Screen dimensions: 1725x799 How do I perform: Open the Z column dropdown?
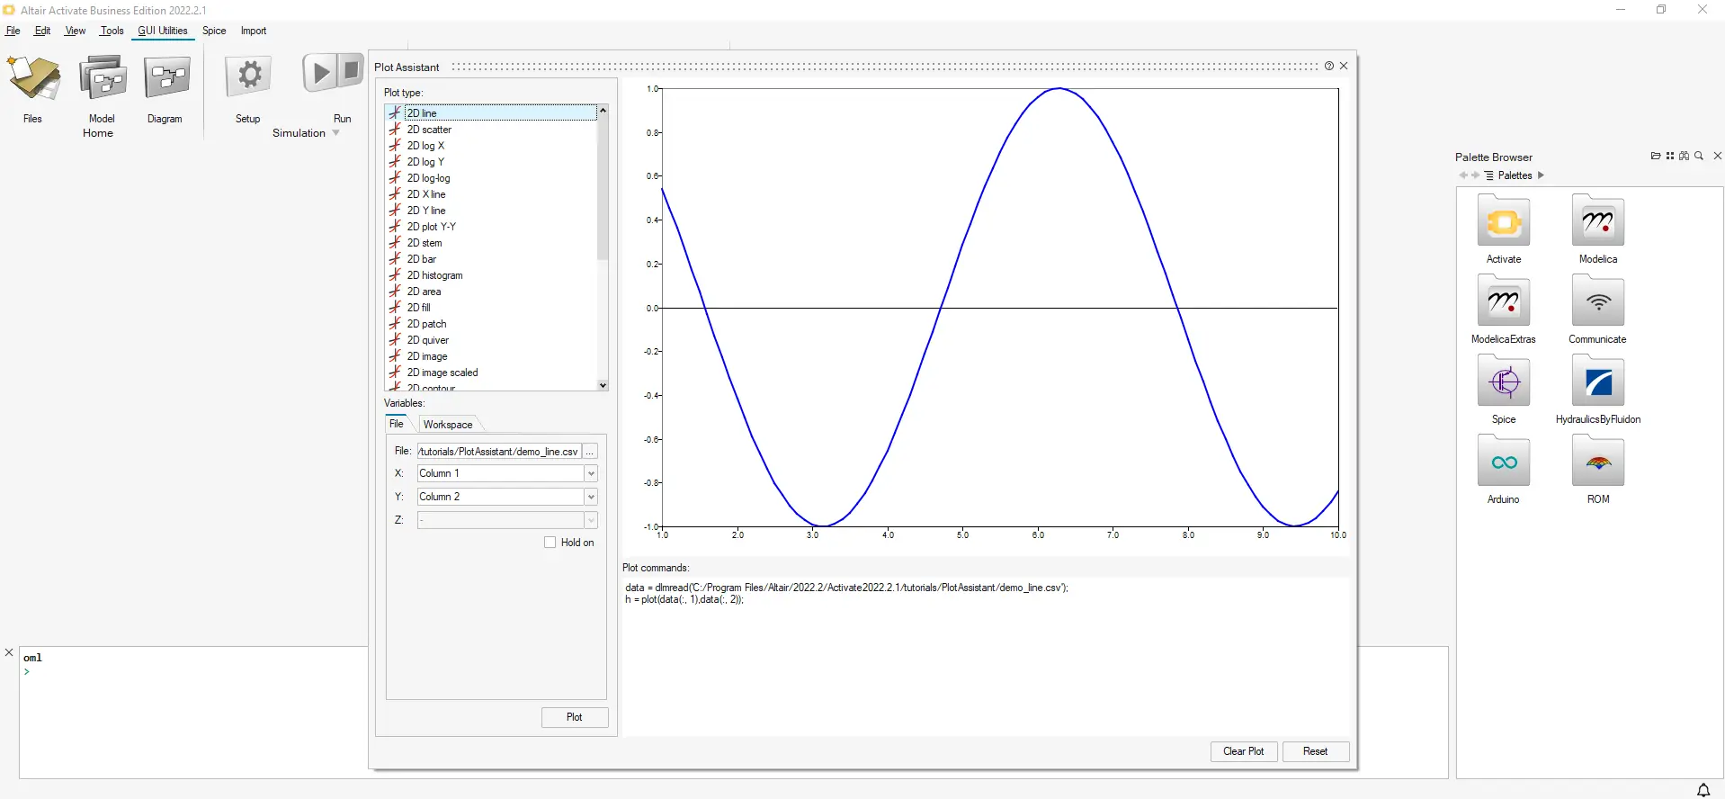(591, 520)
